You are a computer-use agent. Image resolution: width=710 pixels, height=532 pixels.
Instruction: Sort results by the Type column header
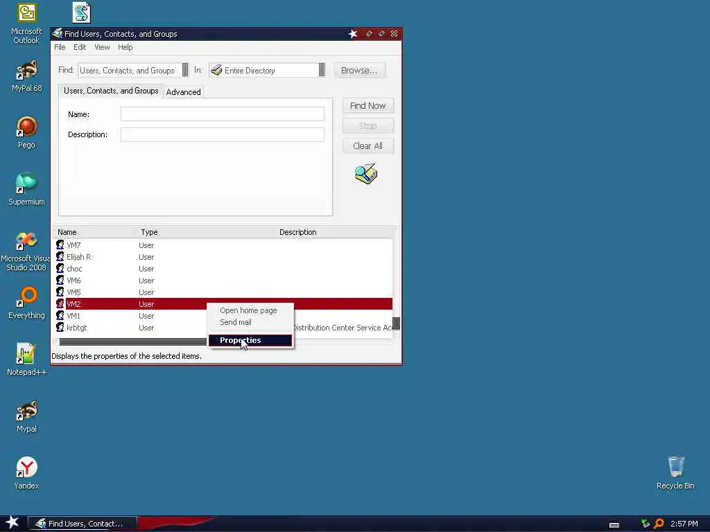click(x=150, y=232)
